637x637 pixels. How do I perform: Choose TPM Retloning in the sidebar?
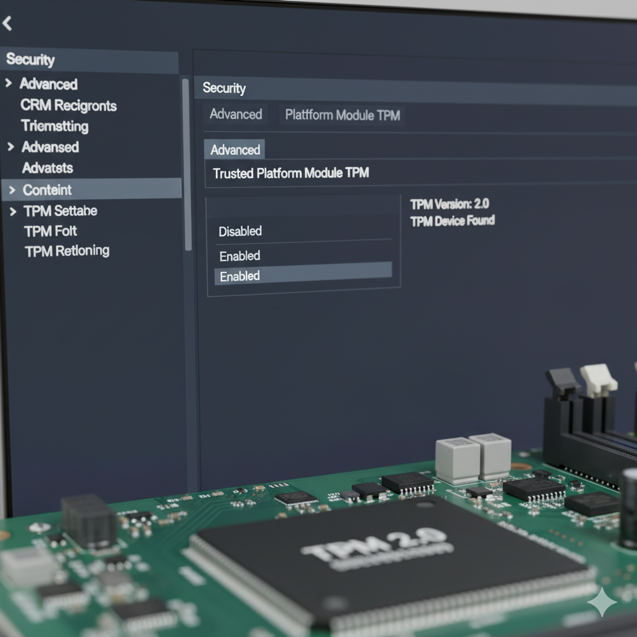[67, 251]
